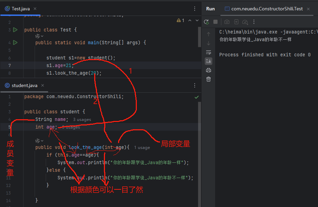318x207 pixels.
Task: Click the java.exe command line in console
Action: point(268,32)
